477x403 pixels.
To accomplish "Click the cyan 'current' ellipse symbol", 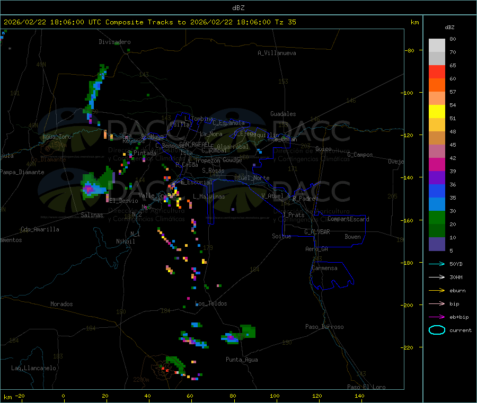I will click(437, 330).
